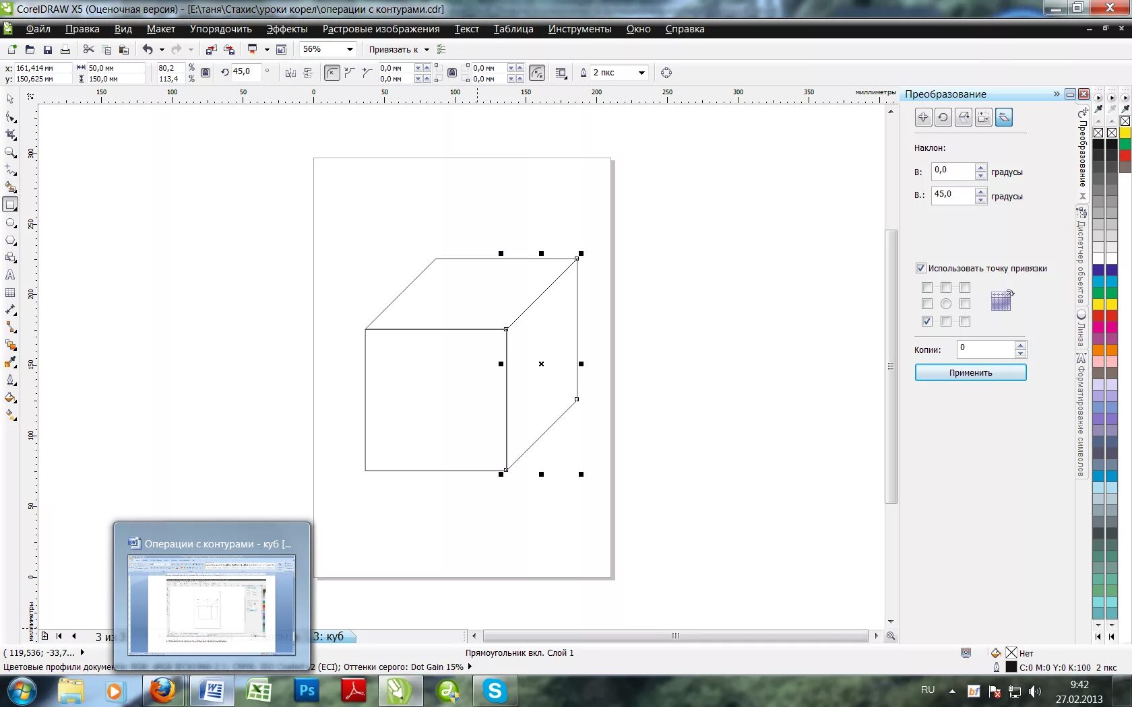The image size is (1132, 707).
Task: Open the Упорядочить menu
Action: 221,29
